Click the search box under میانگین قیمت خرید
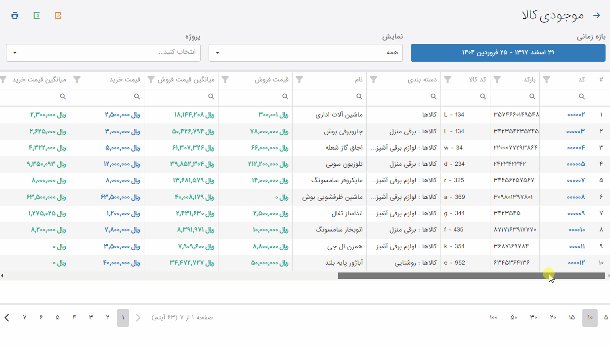Viewport: 610px width, 348px height. pyautogui.click(x=35, y=97)
